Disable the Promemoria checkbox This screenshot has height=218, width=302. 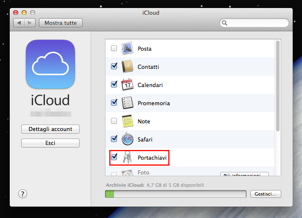(114, 103)
